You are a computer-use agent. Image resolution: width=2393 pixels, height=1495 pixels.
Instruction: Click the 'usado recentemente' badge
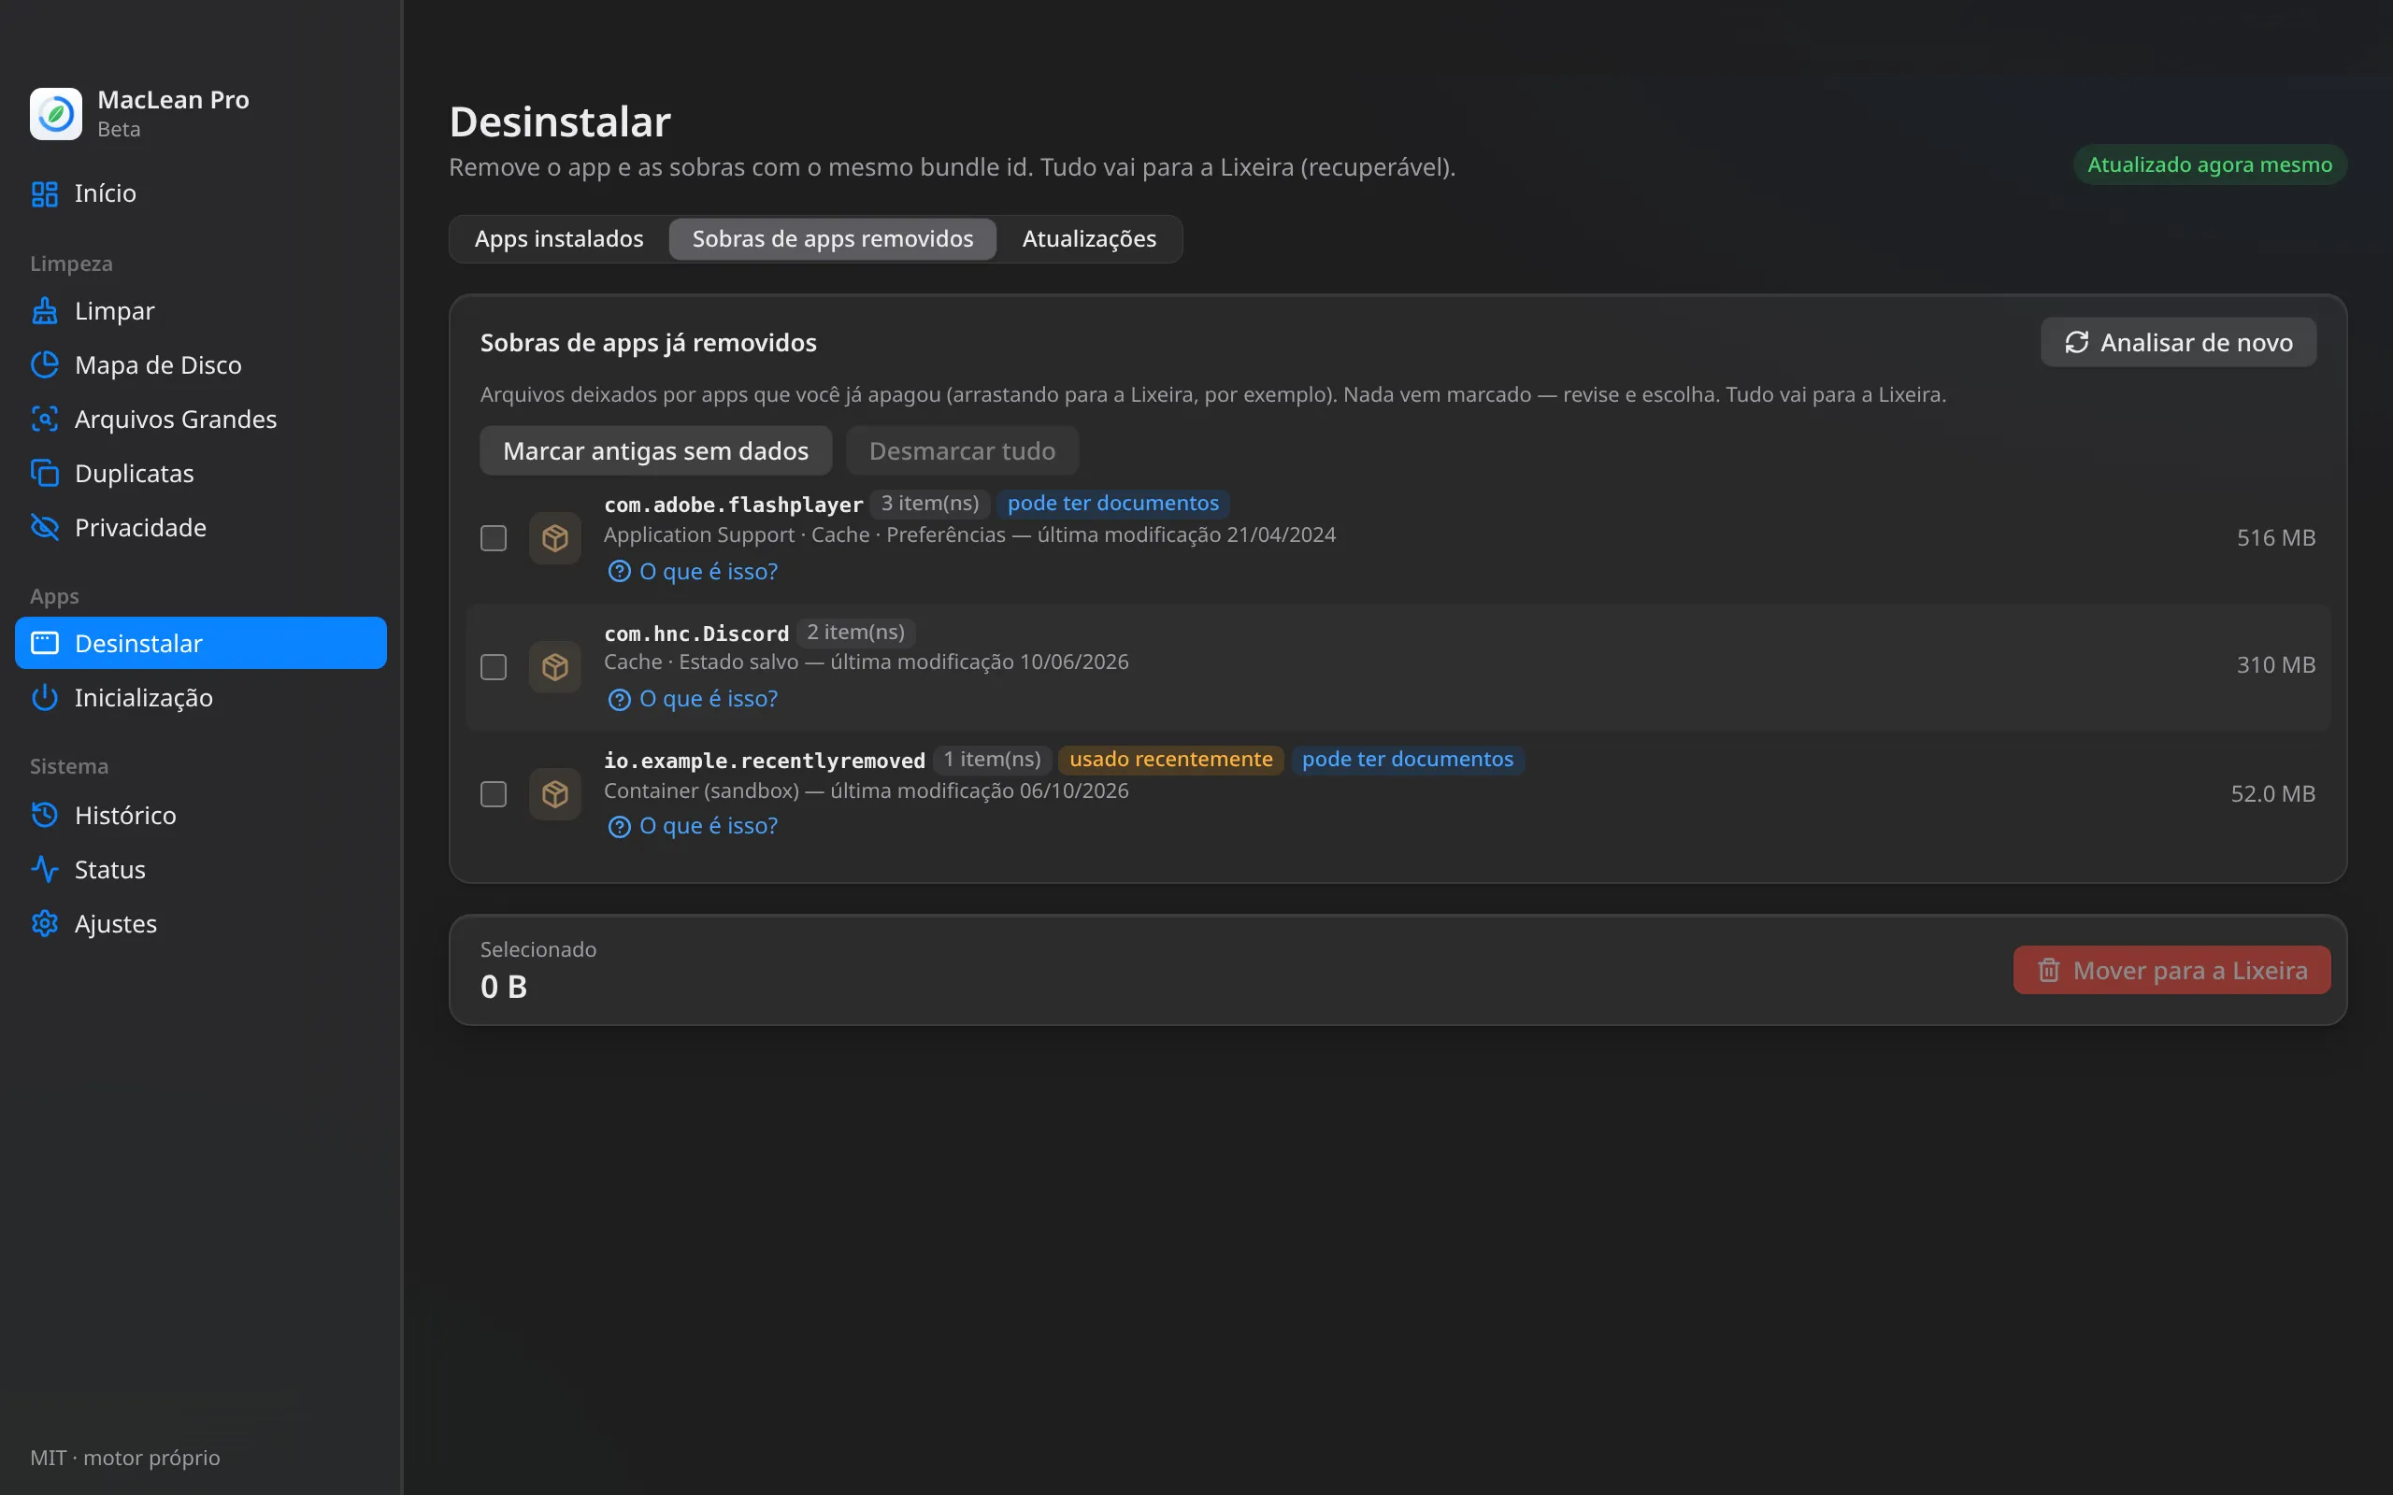coord(1170,760)
